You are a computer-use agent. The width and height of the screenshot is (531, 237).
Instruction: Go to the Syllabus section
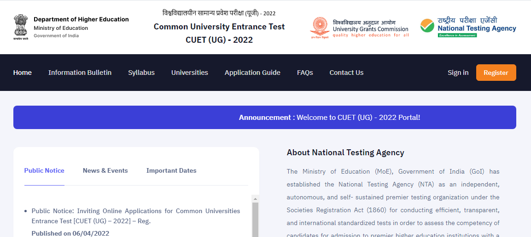point(141,73)
